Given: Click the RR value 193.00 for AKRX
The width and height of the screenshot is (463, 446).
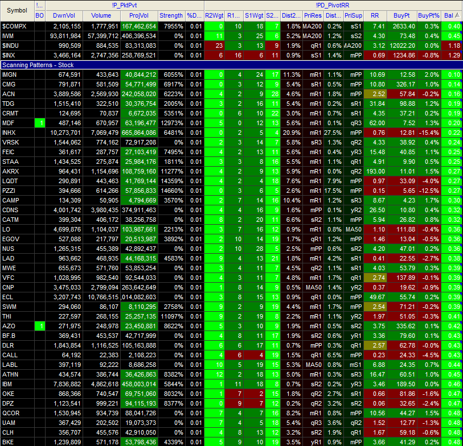Looking at the screenshot, I should (375, 171).
